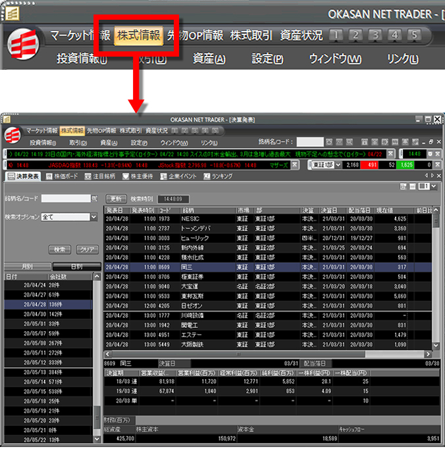Click the scroll-right arrow of the table scrollbar

pyautogui.click(x=428, y=354)
